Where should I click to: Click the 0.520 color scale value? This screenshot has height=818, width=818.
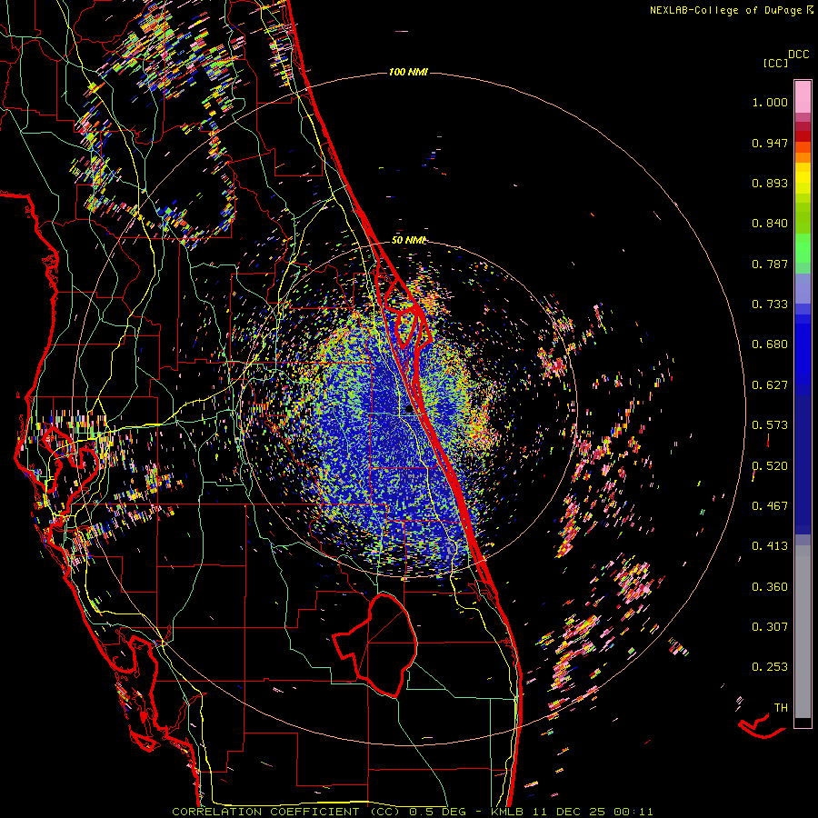(770, 466)
